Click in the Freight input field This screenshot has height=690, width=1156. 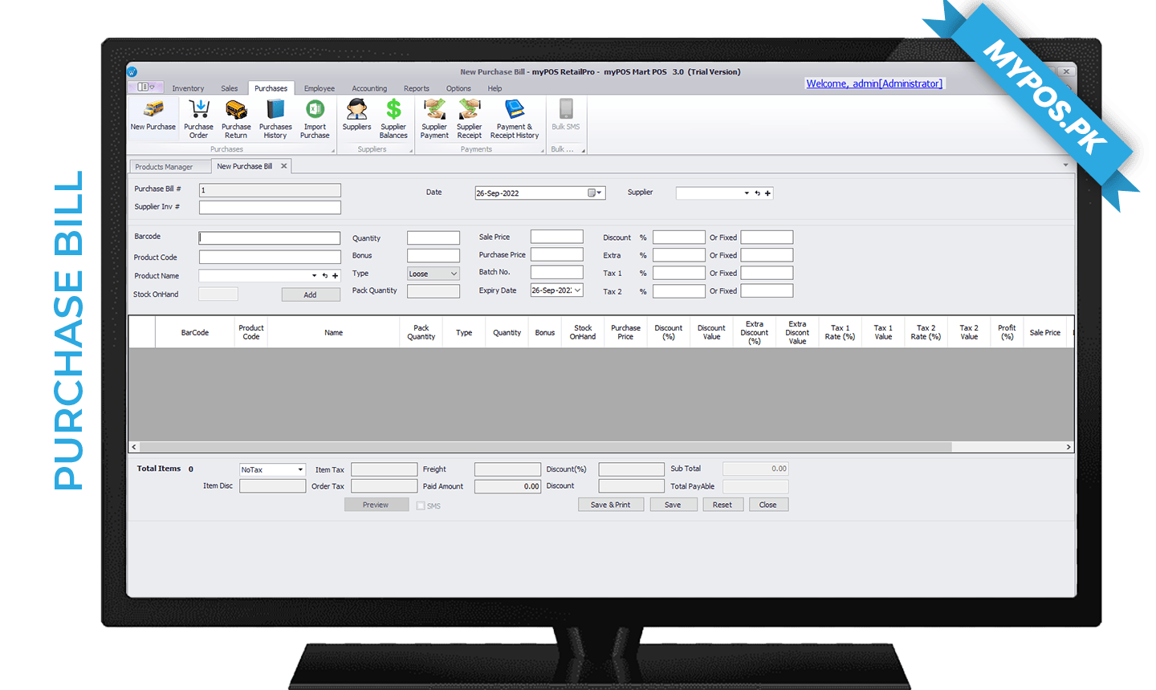click(508, 469)
